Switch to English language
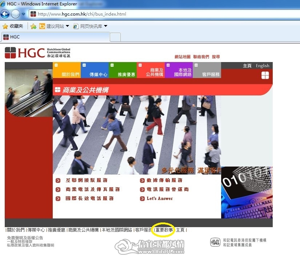Screen dimensions: 300x258 pyautogui.click(x=263, y=66)
